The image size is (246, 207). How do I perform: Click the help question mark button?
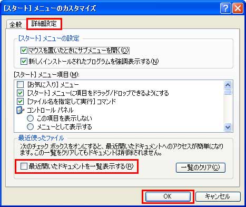tap(225, 8)
